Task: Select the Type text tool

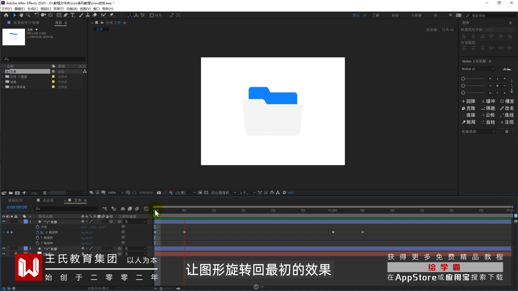Action: pos(73,15)
